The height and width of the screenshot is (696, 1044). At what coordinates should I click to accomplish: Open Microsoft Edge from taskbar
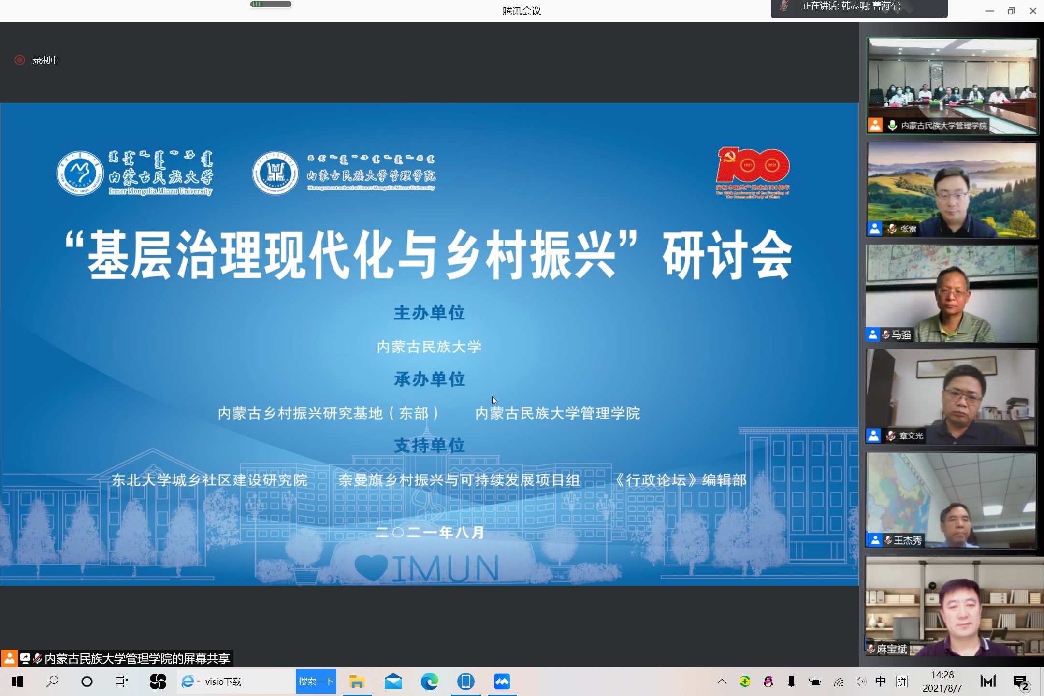pos(429,681)
